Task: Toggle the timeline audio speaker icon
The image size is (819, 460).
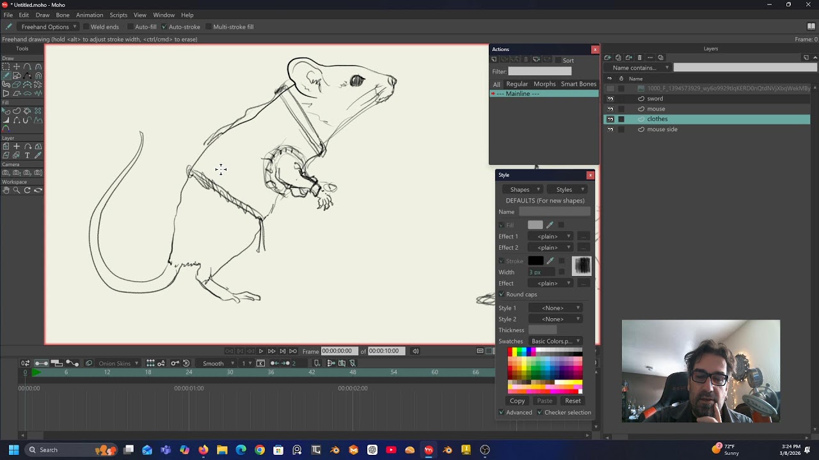Action: pos(415,351)
